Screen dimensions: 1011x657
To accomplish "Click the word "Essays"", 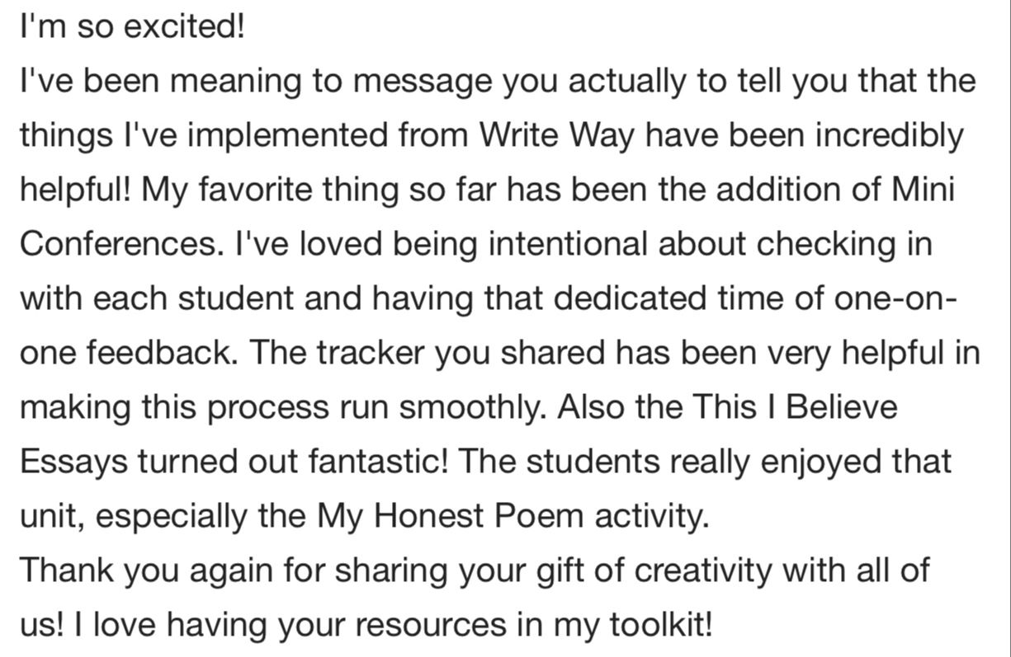I will (x=74, y=463).
